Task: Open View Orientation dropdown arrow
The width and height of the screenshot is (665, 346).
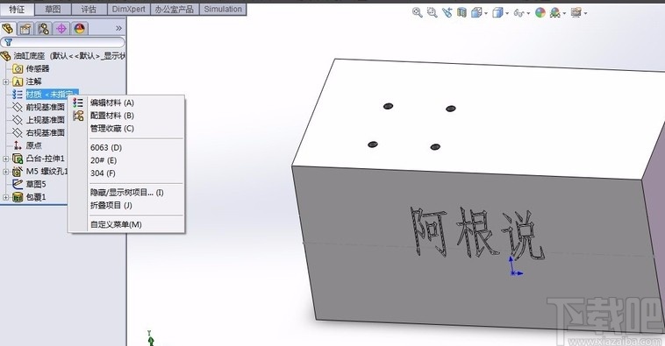Action: [486, 13]
